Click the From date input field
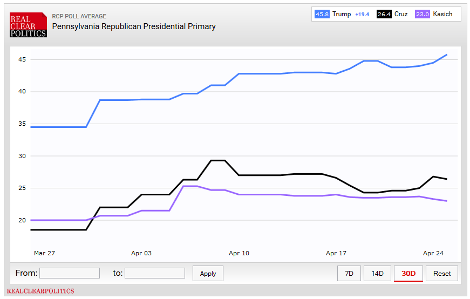Screen dimensions: 470x299 [70, 273]
